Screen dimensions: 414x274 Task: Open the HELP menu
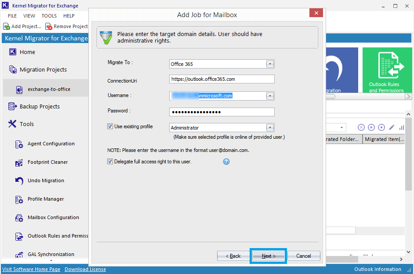tap(69, 16)
